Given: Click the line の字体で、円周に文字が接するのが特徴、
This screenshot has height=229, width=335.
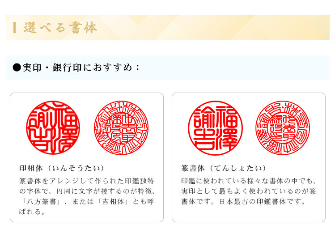Looking at the screenshot, I should click(87, 191).
